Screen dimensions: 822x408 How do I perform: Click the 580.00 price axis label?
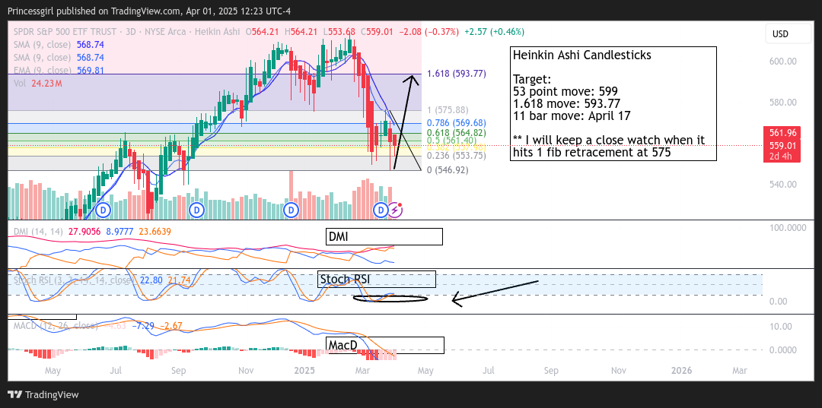coord(783,103)
